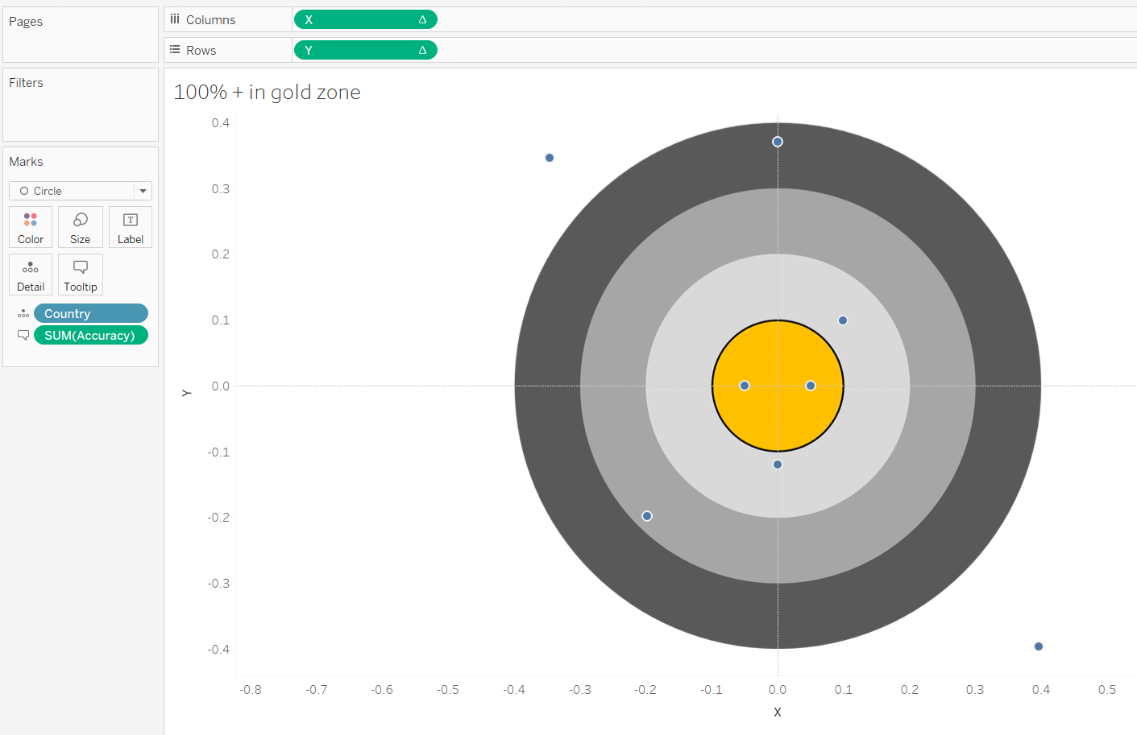Select the data point outside the gold zone bottom right
The width and height of the screenshot is (1137, 735).
click(x=1038, y=646)
